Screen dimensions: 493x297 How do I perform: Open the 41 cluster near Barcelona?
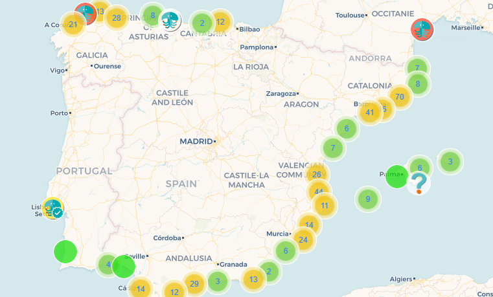pyautogui.click(x=370, y=112)
